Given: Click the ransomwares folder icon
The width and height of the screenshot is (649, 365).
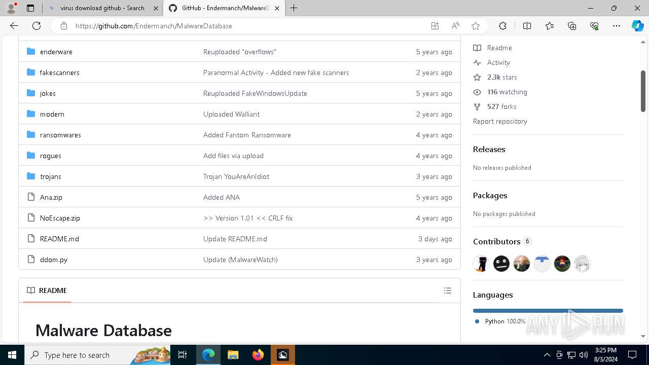Looking at the screenshot, I should pos(31,135).
